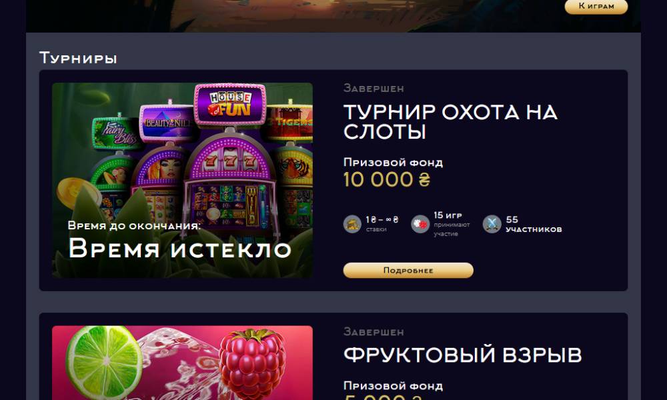Click the 'К играм' gold button

(x=596, y=6)
